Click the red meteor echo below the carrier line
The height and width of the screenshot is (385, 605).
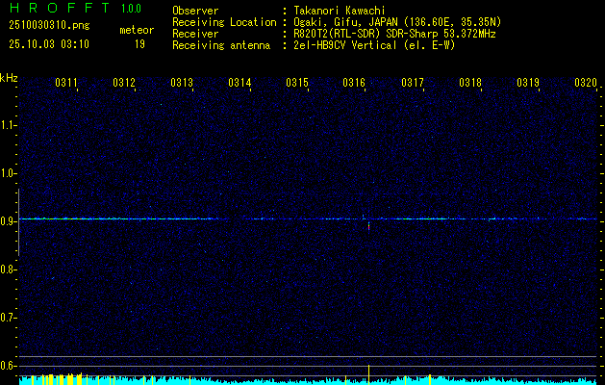pyautogui.click(x=368, y=227)
